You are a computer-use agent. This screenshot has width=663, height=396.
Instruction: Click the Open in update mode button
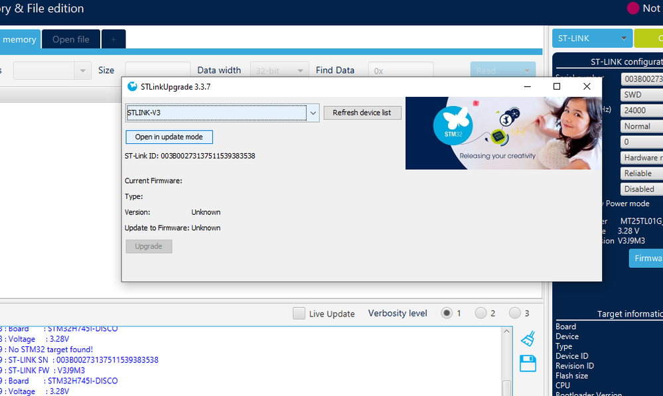click(x=169, y=137)
